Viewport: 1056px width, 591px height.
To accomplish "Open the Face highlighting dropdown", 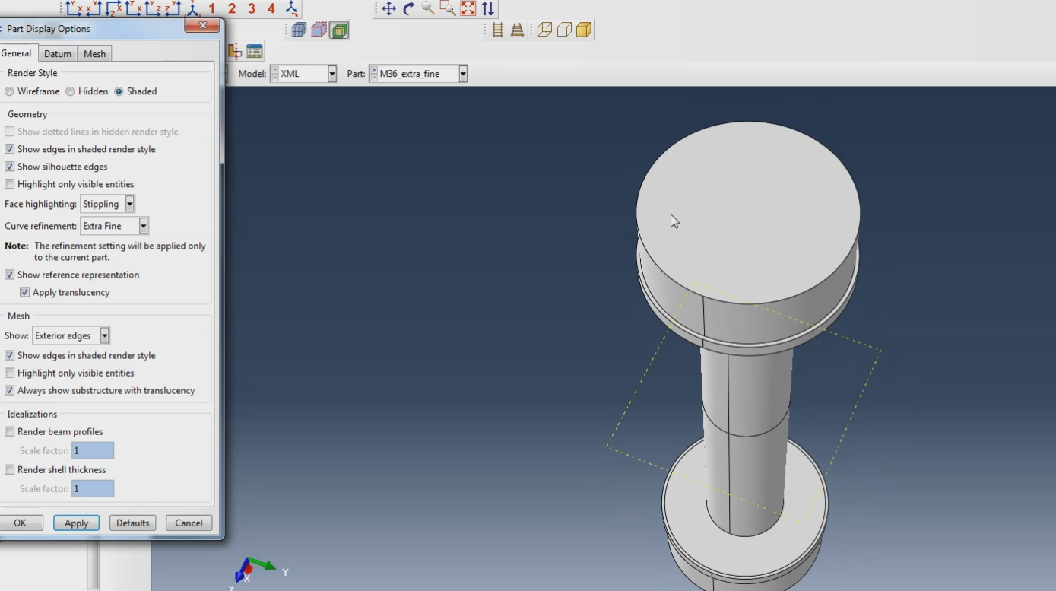I will point(129,203).
